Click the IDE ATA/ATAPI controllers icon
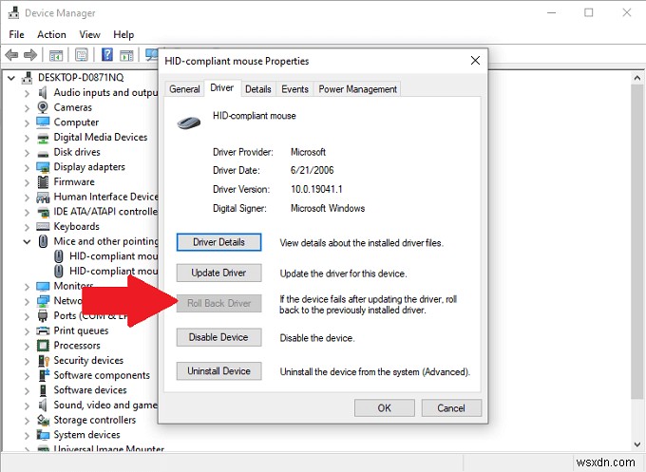Viewport: 646px width, 472px height. point(43,212)
